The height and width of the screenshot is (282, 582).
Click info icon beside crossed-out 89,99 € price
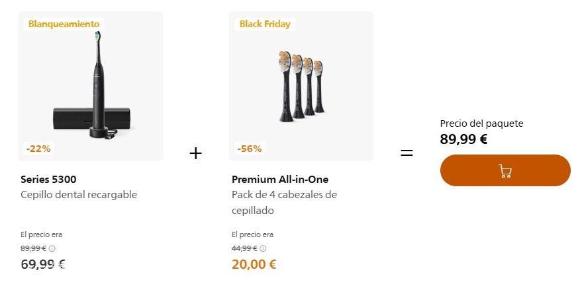tap(52, 248)
